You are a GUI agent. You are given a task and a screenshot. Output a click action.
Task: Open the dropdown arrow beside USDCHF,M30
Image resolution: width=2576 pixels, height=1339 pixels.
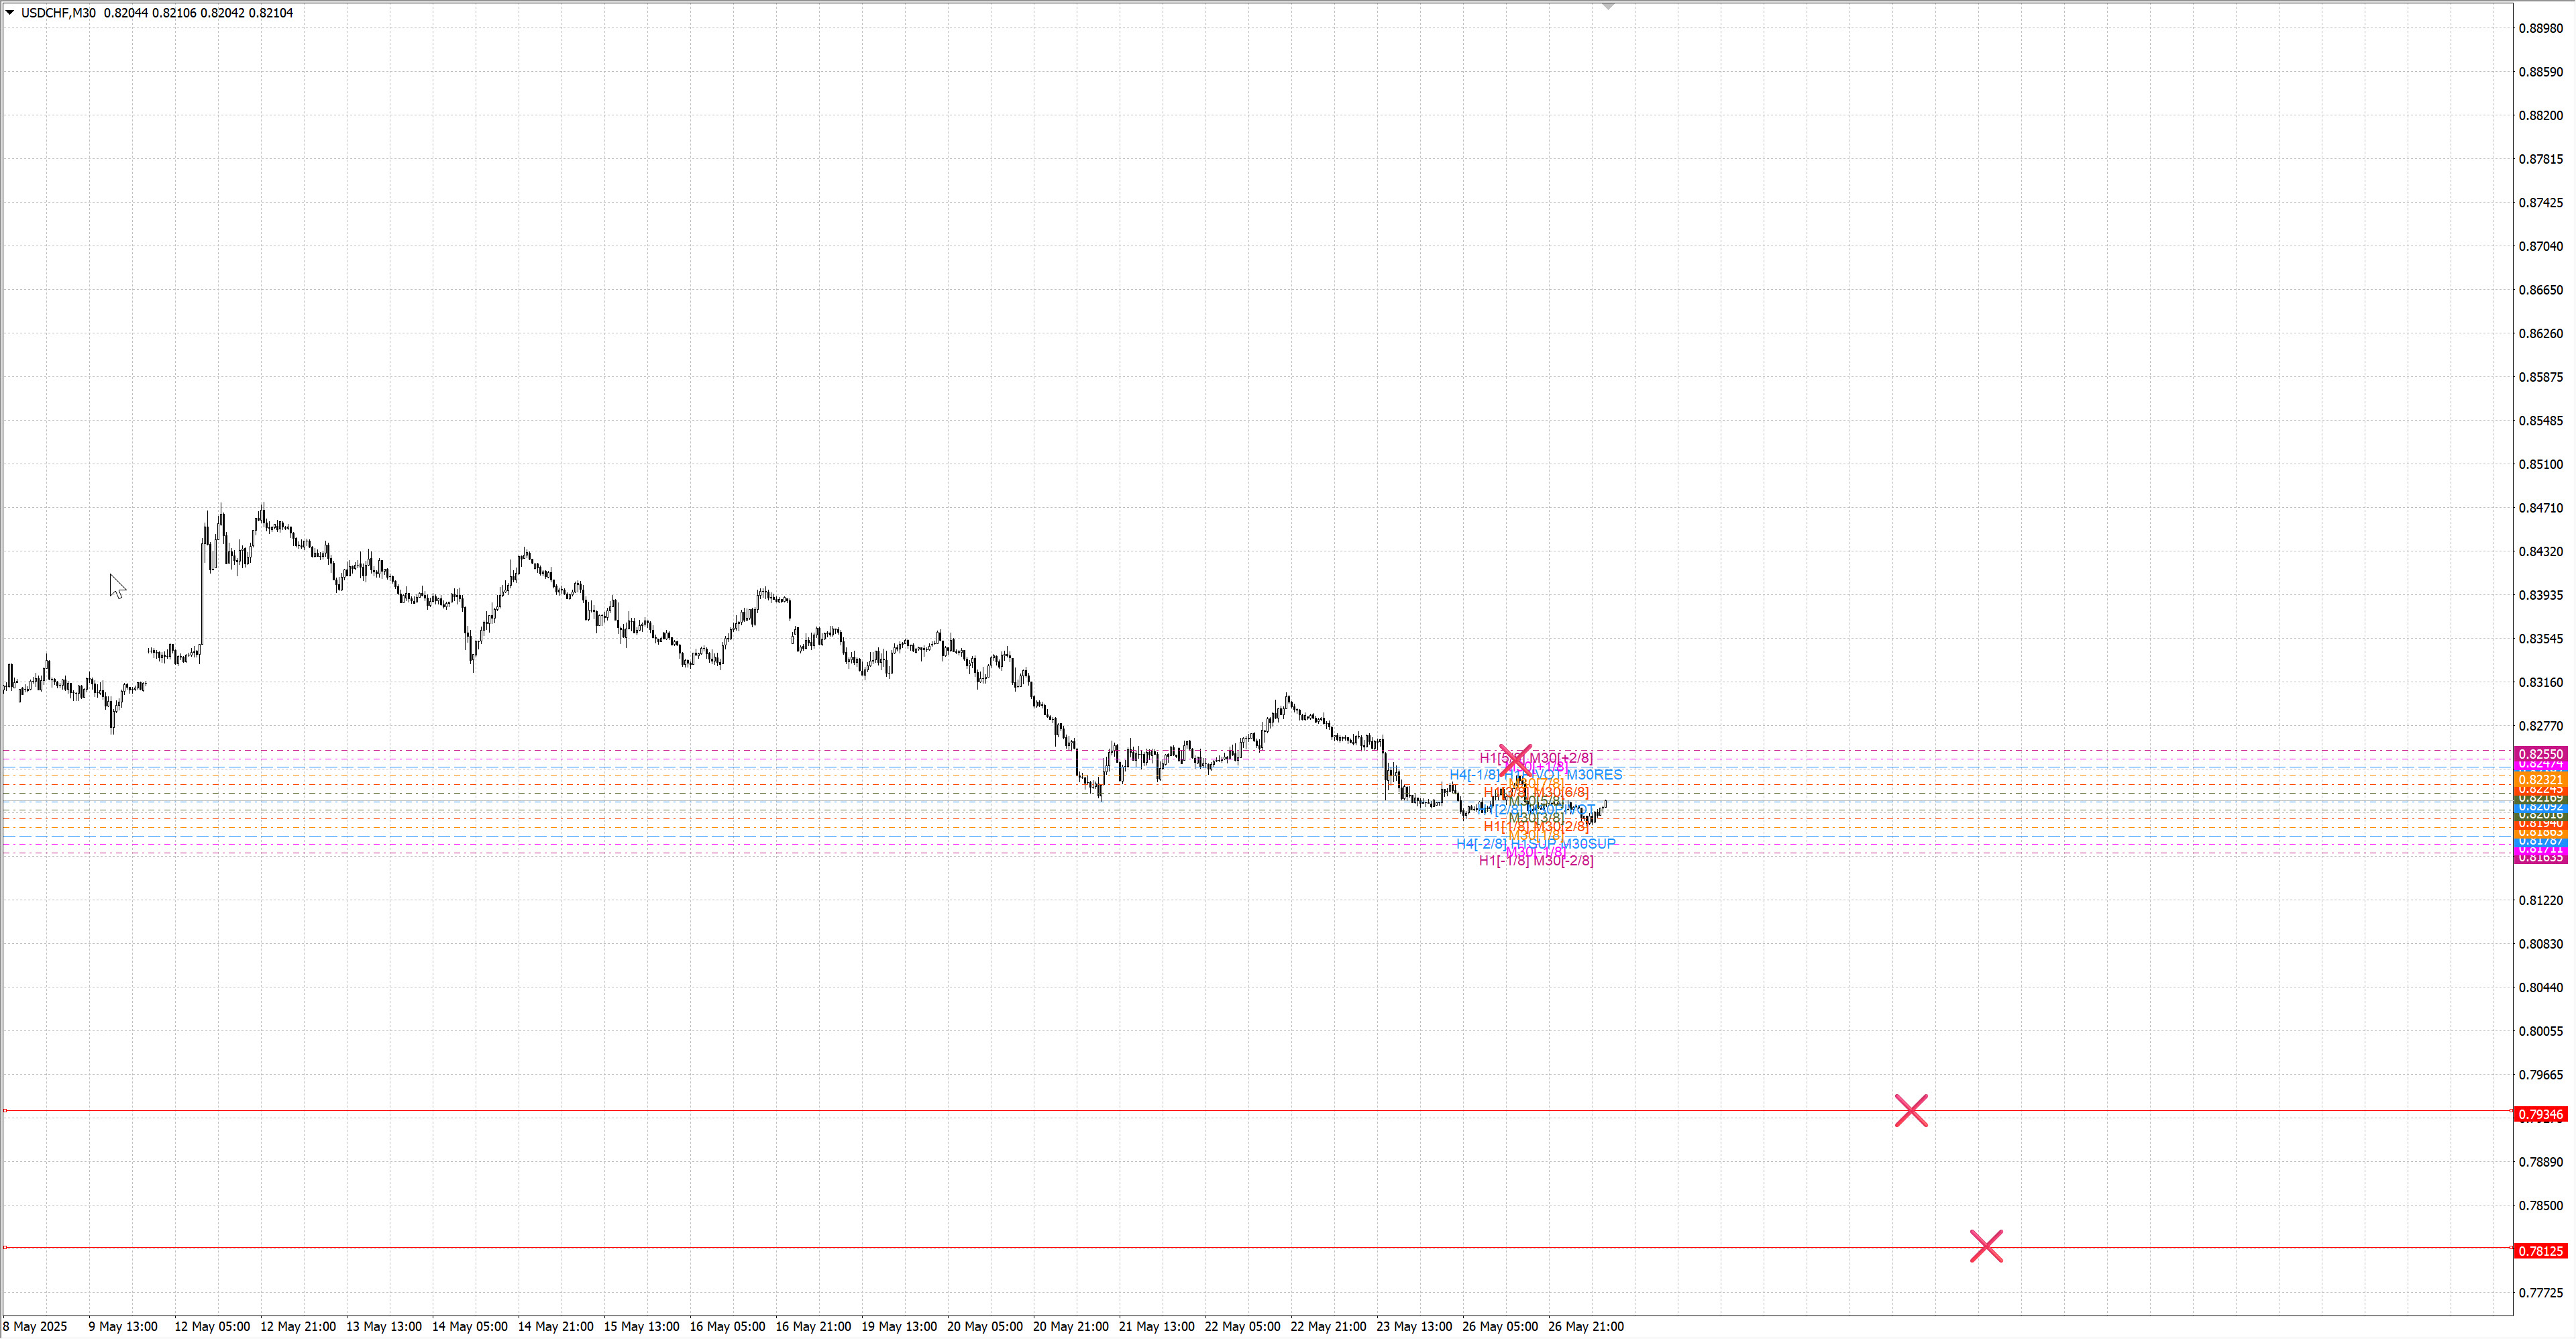pos(10,13)
